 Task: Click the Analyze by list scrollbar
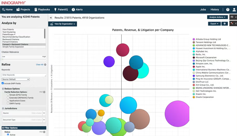(45, 34)
